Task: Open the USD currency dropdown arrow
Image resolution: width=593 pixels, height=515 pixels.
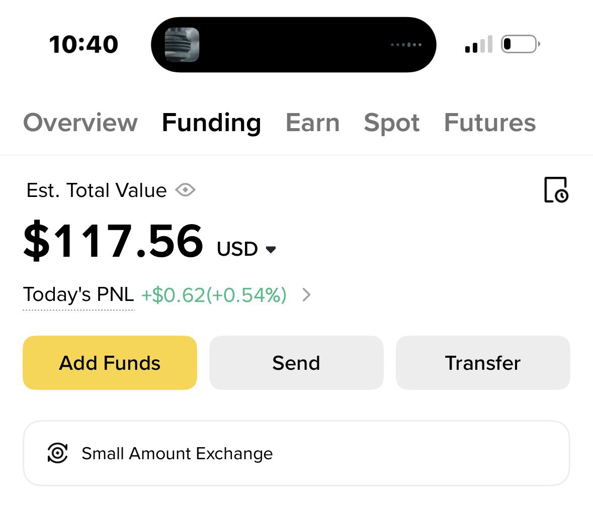Action: 271,249
